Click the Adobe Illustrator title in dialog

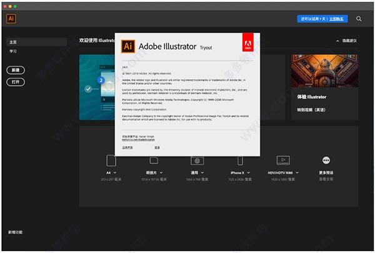pyautogui.click(x=167, y=47)
